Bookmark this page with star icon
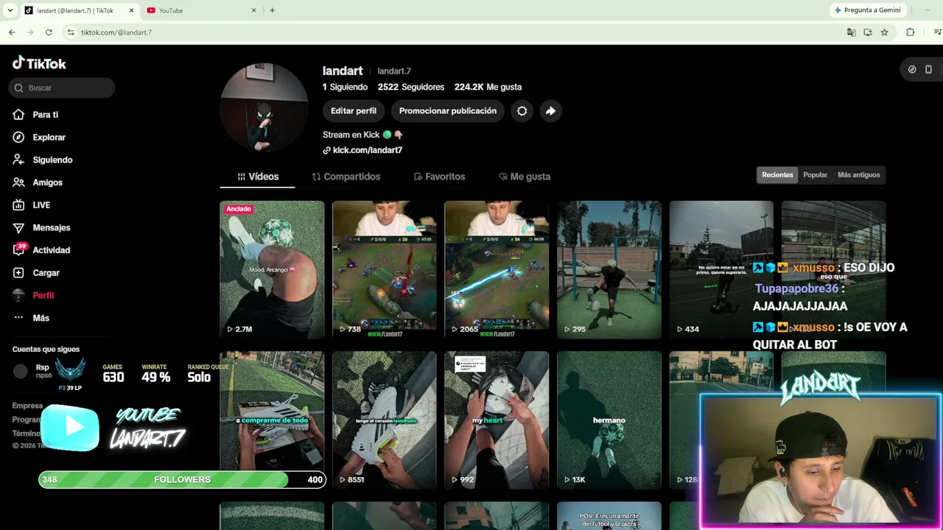 tap(884, 32)
